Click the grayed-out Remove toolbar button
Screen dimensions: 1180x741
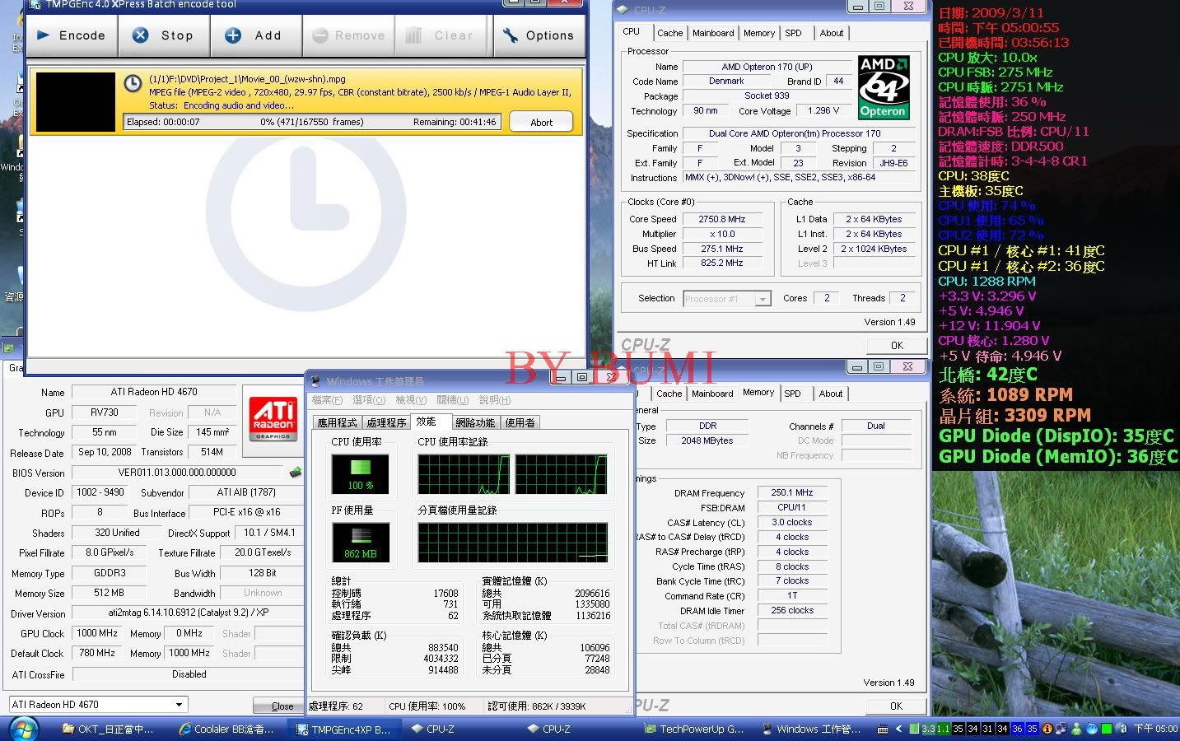coord(349,36)
